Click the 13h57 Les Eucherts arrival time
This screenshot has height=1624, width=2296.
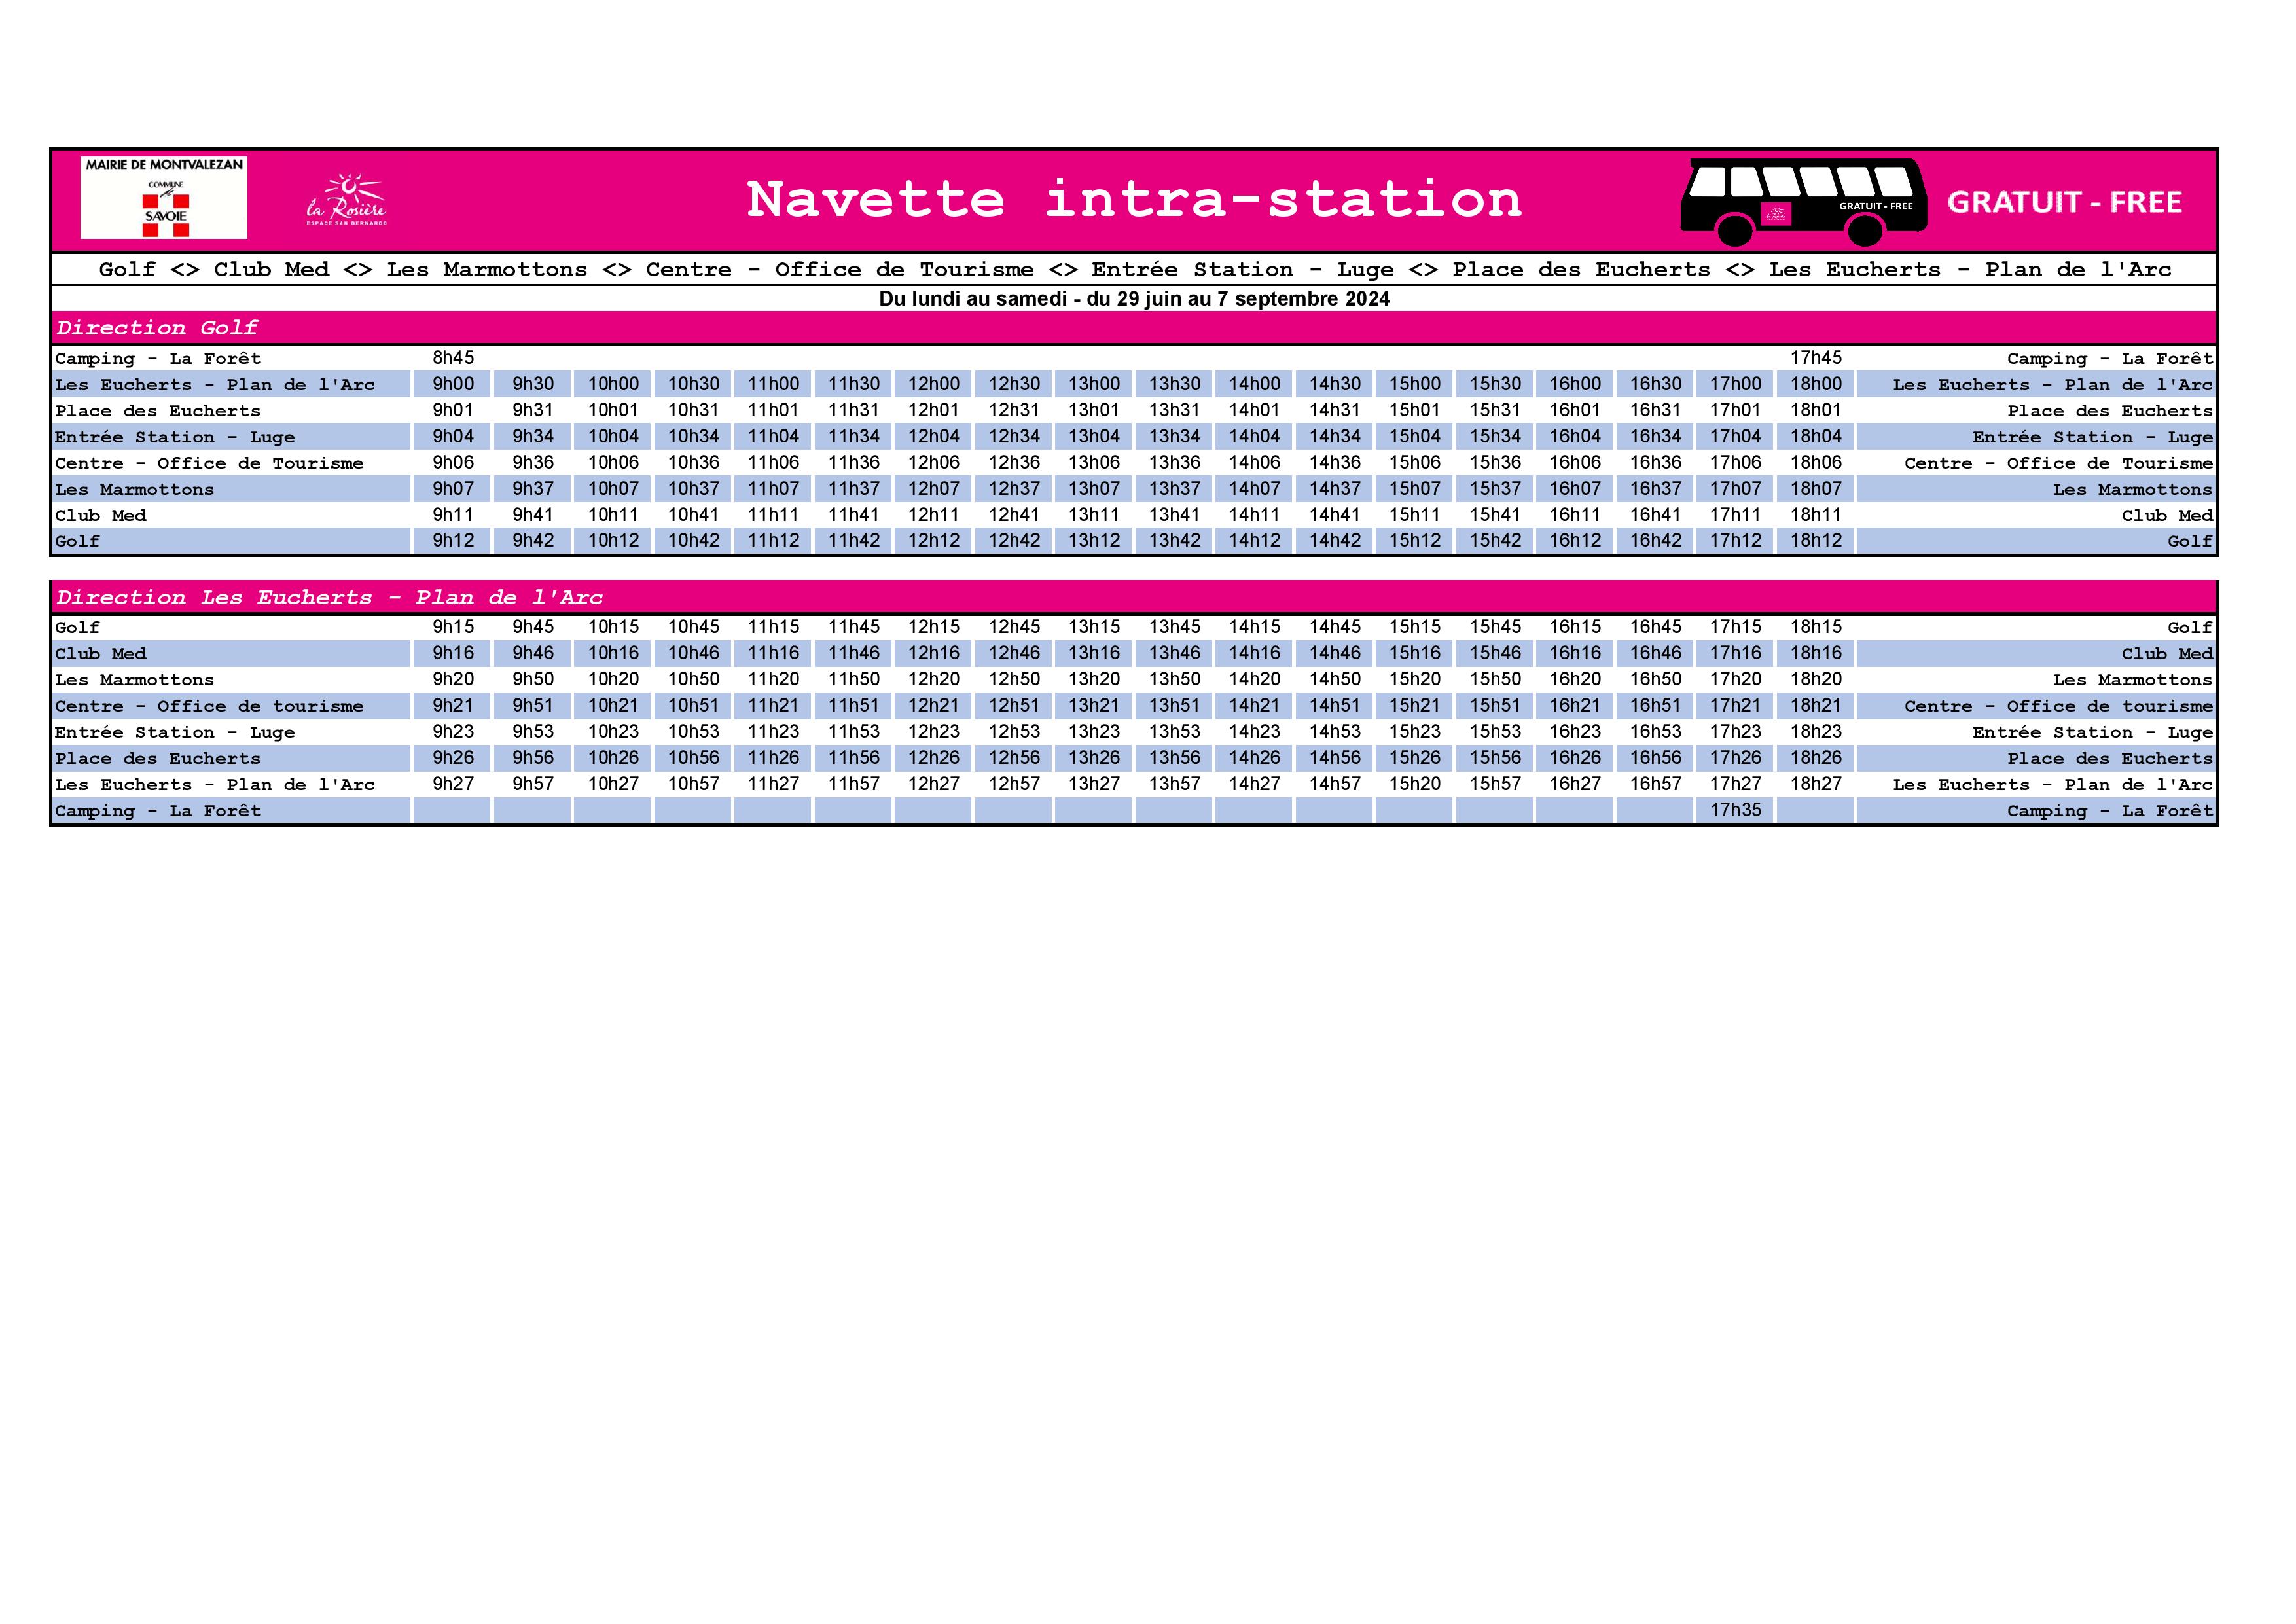tap(1175, 784)
